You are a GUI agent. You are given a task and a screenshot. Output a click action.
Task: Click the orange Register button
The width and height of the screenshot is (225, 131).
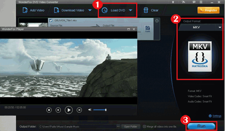coord(209,10)
